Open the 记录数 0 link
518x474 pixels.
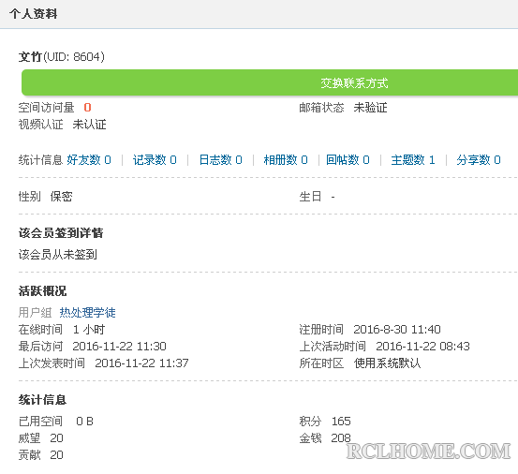click(155, 160)
